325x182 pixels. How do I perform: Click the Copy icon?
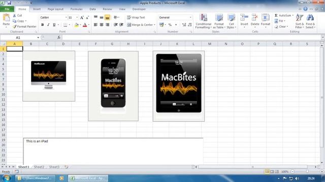point(14,21)
